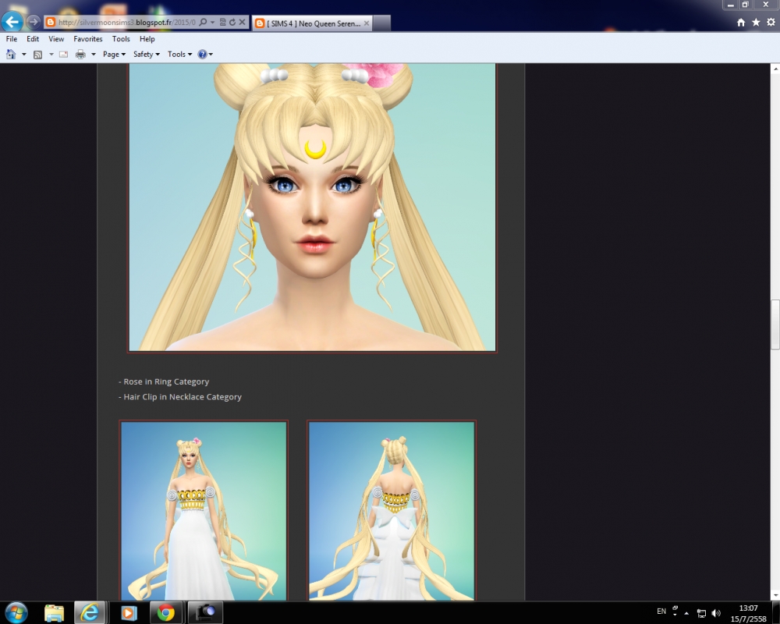The image size is (780, 624).
Task: Open the front view gown thumbnail
Action: [204, 511]
